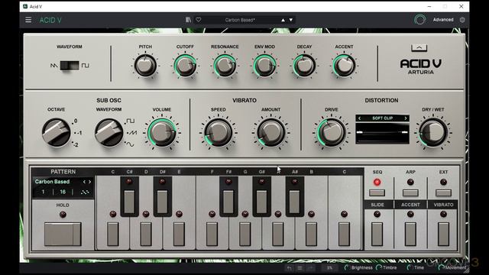Click the Decay knob
Viewport: 489px width, 275px height.
click(x=304, y=66)
